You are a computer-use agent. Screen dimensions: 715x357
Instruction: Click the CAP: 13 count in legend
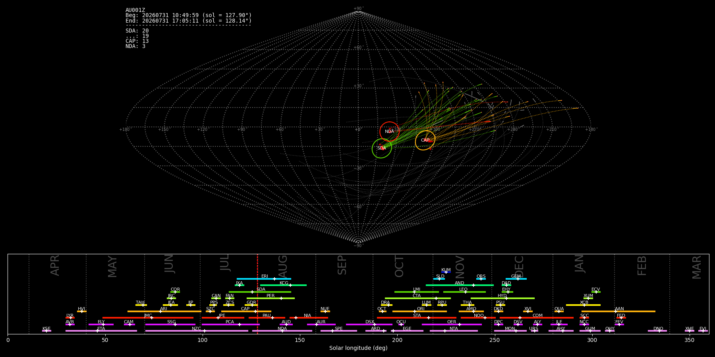[137, 41]
